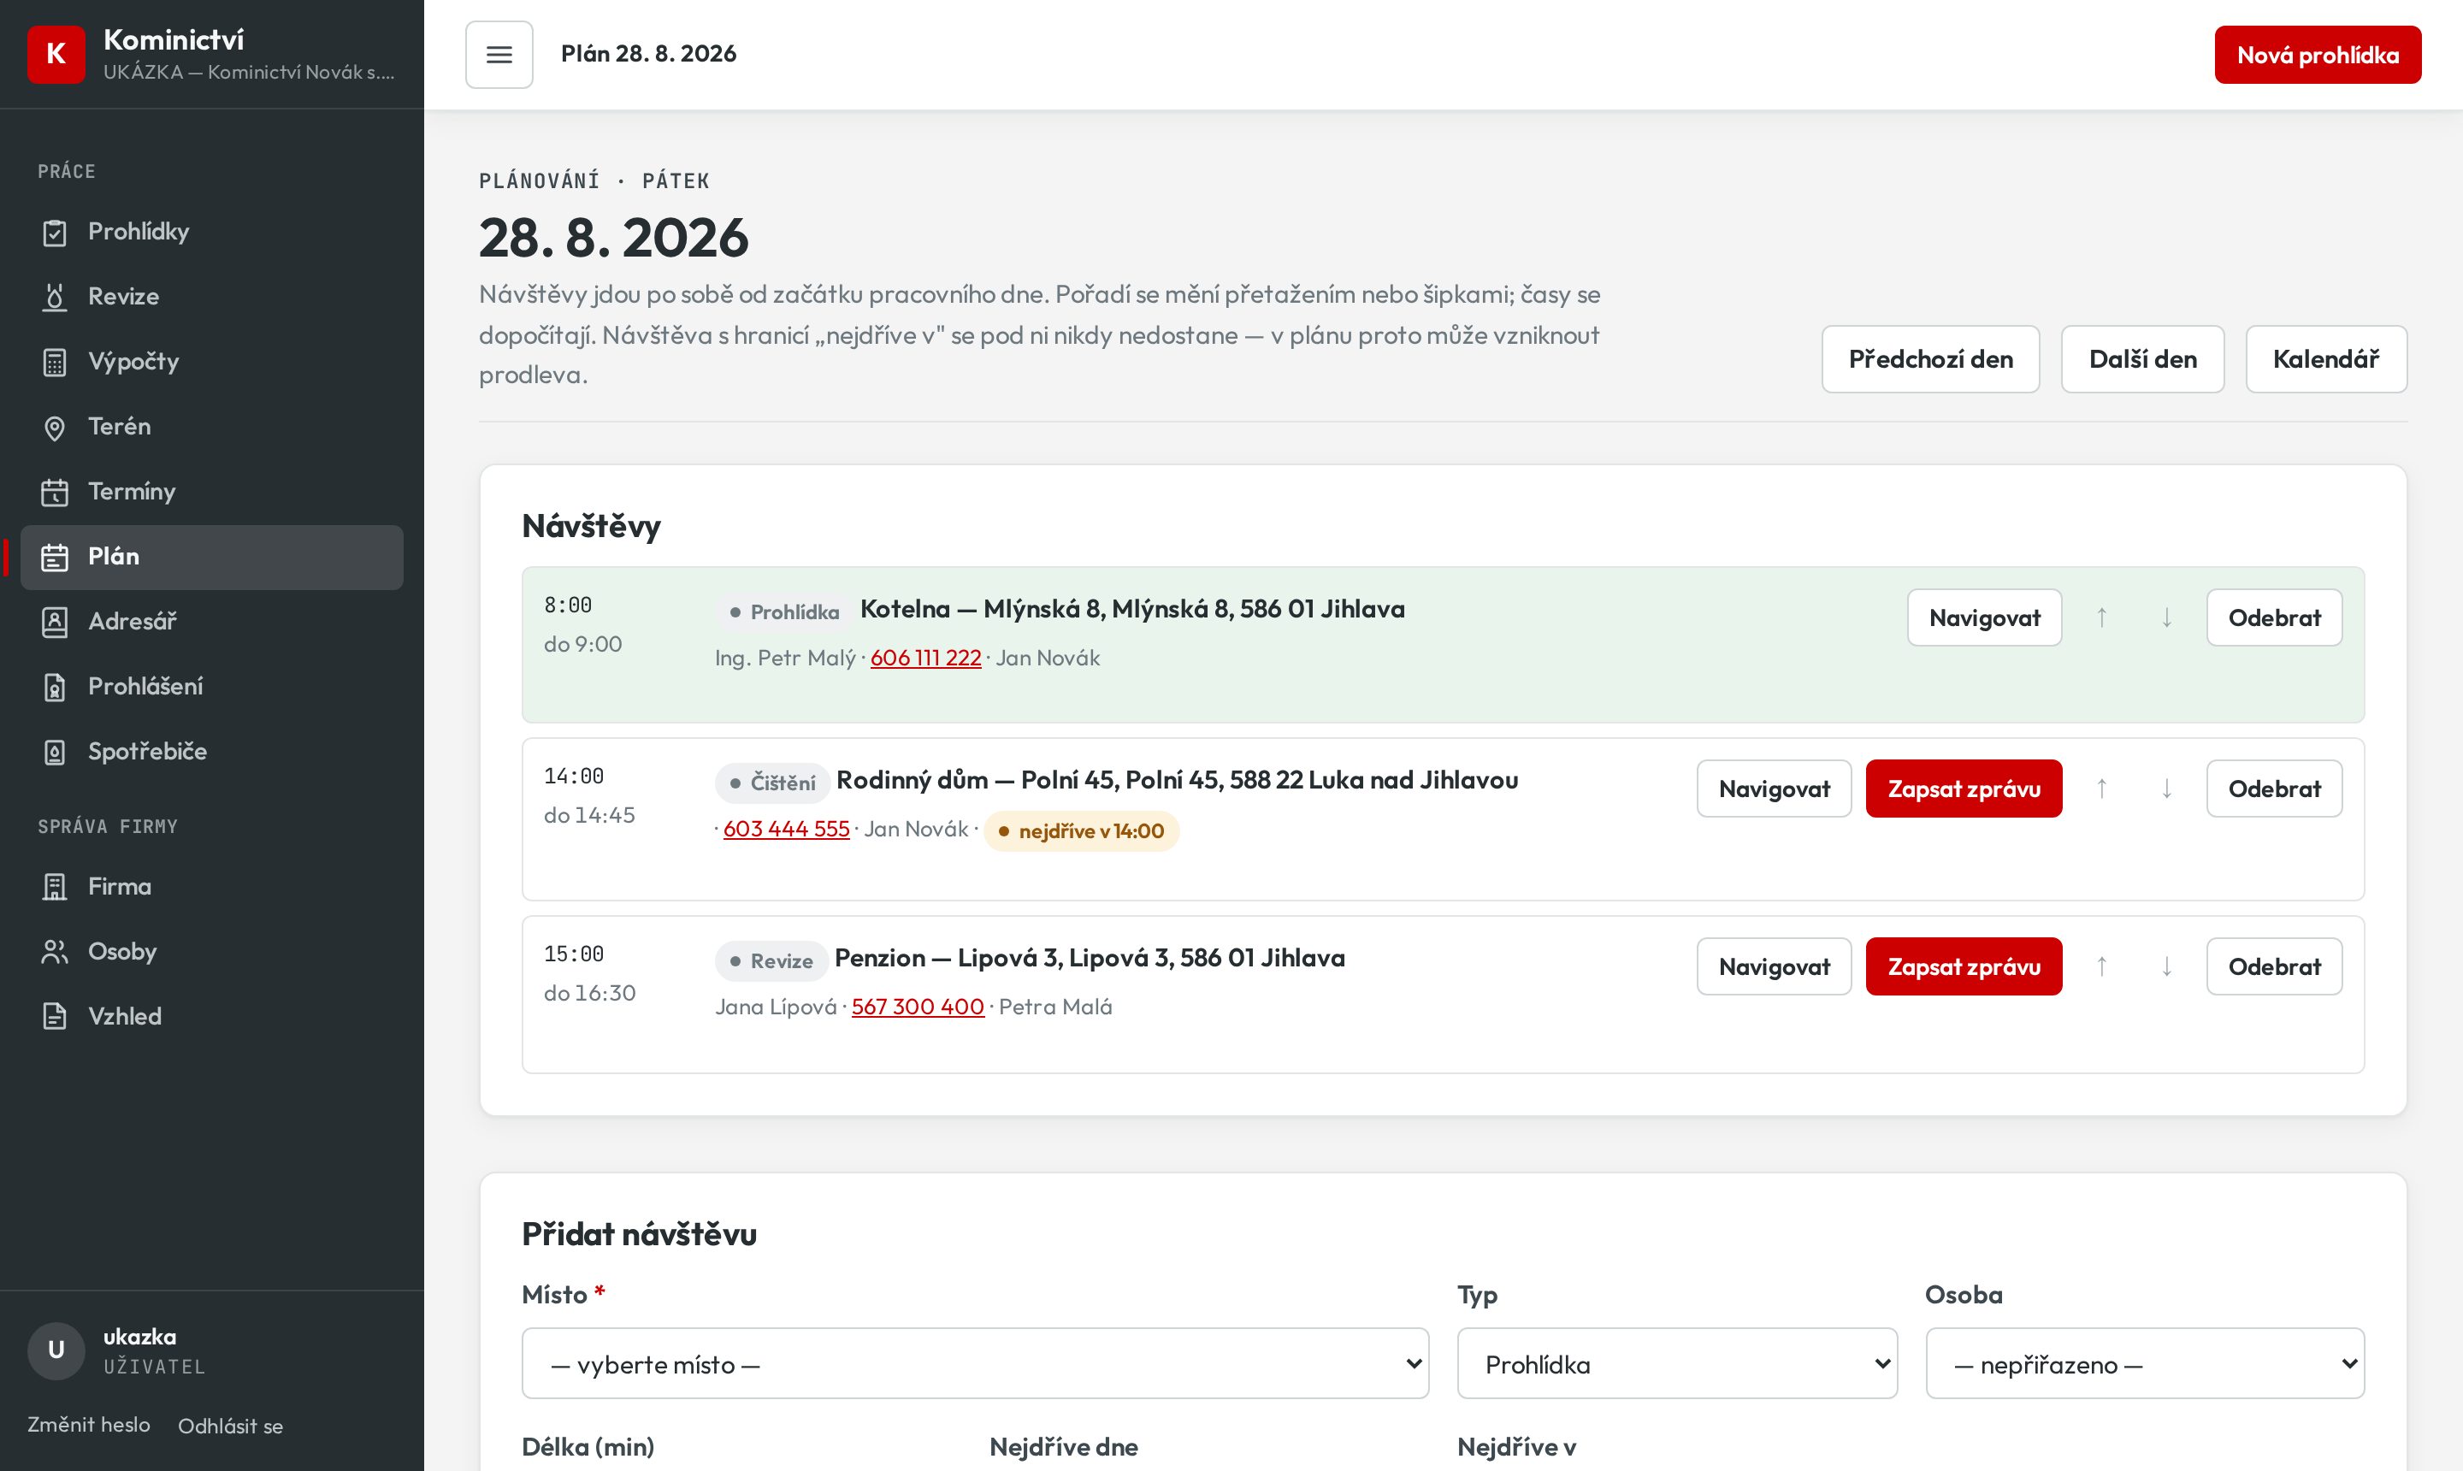This screenshot has height=1471, width=2463.
Task: Open the Typ dropdown showing Prohlídka
Action: [x=1677, y=1364]
